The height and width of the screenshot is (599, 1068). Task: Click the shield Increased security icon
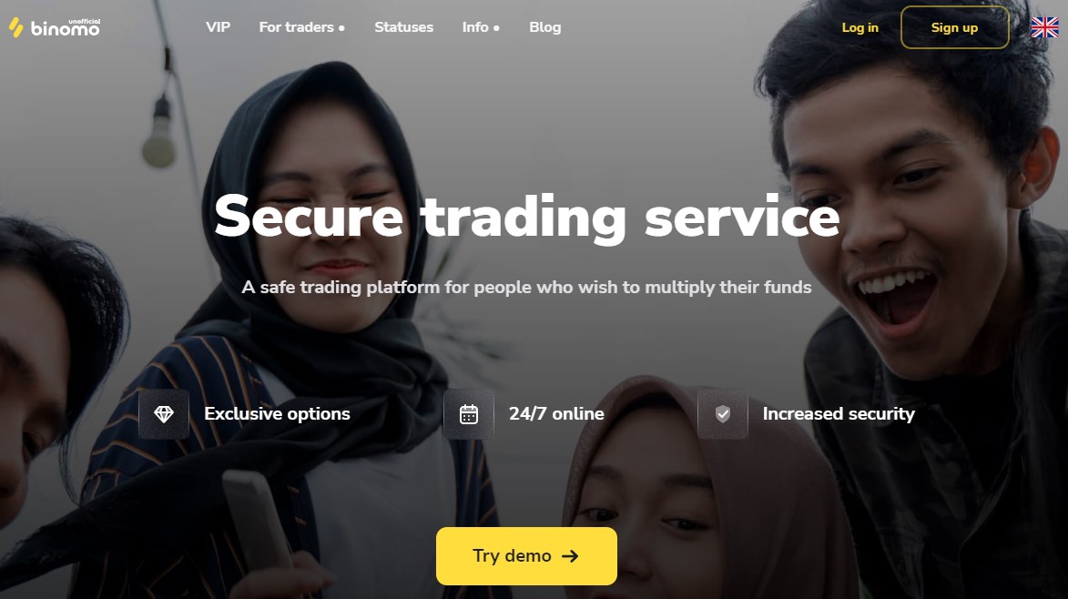[723, 414]
